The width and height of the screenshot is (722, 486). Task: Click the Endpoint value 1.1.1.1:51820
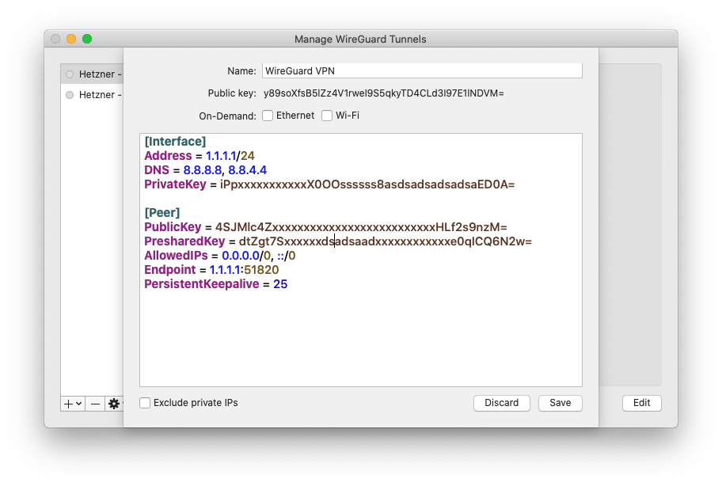pyautogui.click(x=244, y=270)
